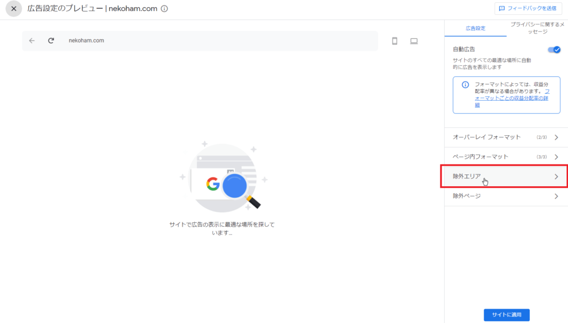Click the nekoham.com address field
This screenshot has height=323, width=568.
point(200,40)
